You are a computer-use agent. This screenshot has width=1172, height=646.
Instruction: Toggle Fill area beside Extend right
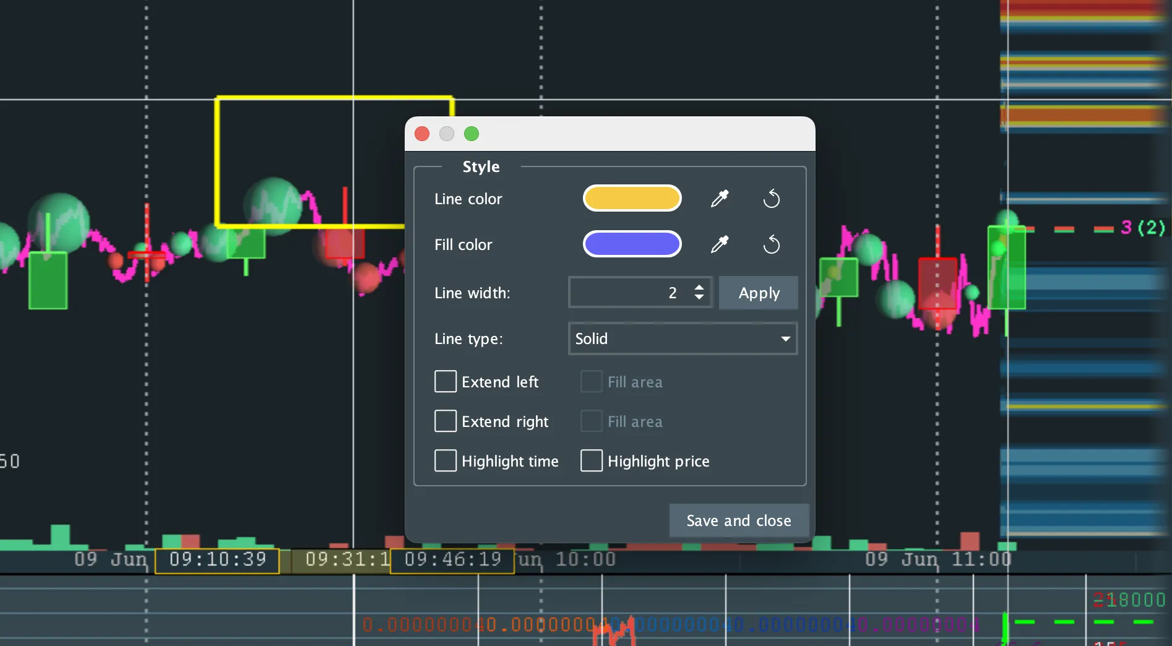592,421
